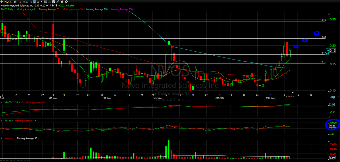Select the Weekly (W) timeframe
Viewport: 340px width, 162px height.
(38, 2)
